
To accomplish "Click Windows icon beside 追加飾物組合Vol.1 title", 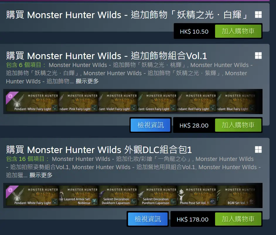I will 258,56.
